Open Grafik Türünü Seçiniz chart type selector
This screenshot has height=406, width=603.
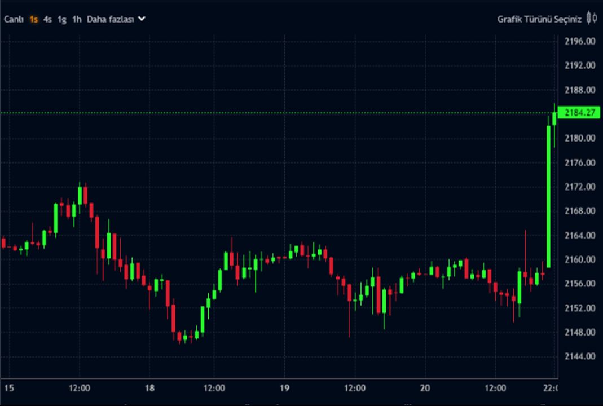coord(539,19)
